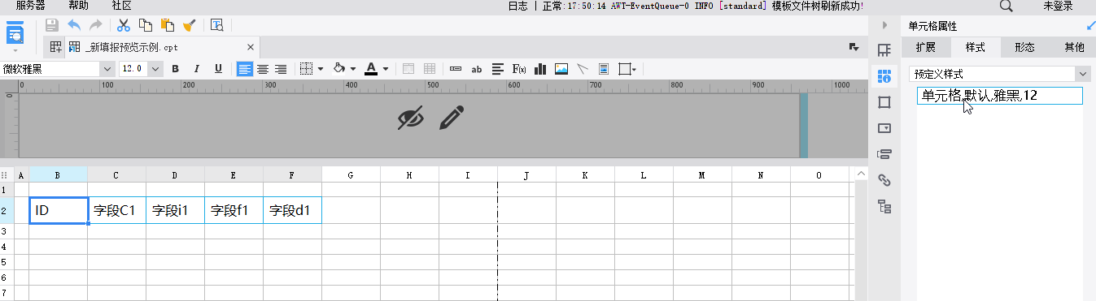Click the merge cells icon

coord(408,69)
